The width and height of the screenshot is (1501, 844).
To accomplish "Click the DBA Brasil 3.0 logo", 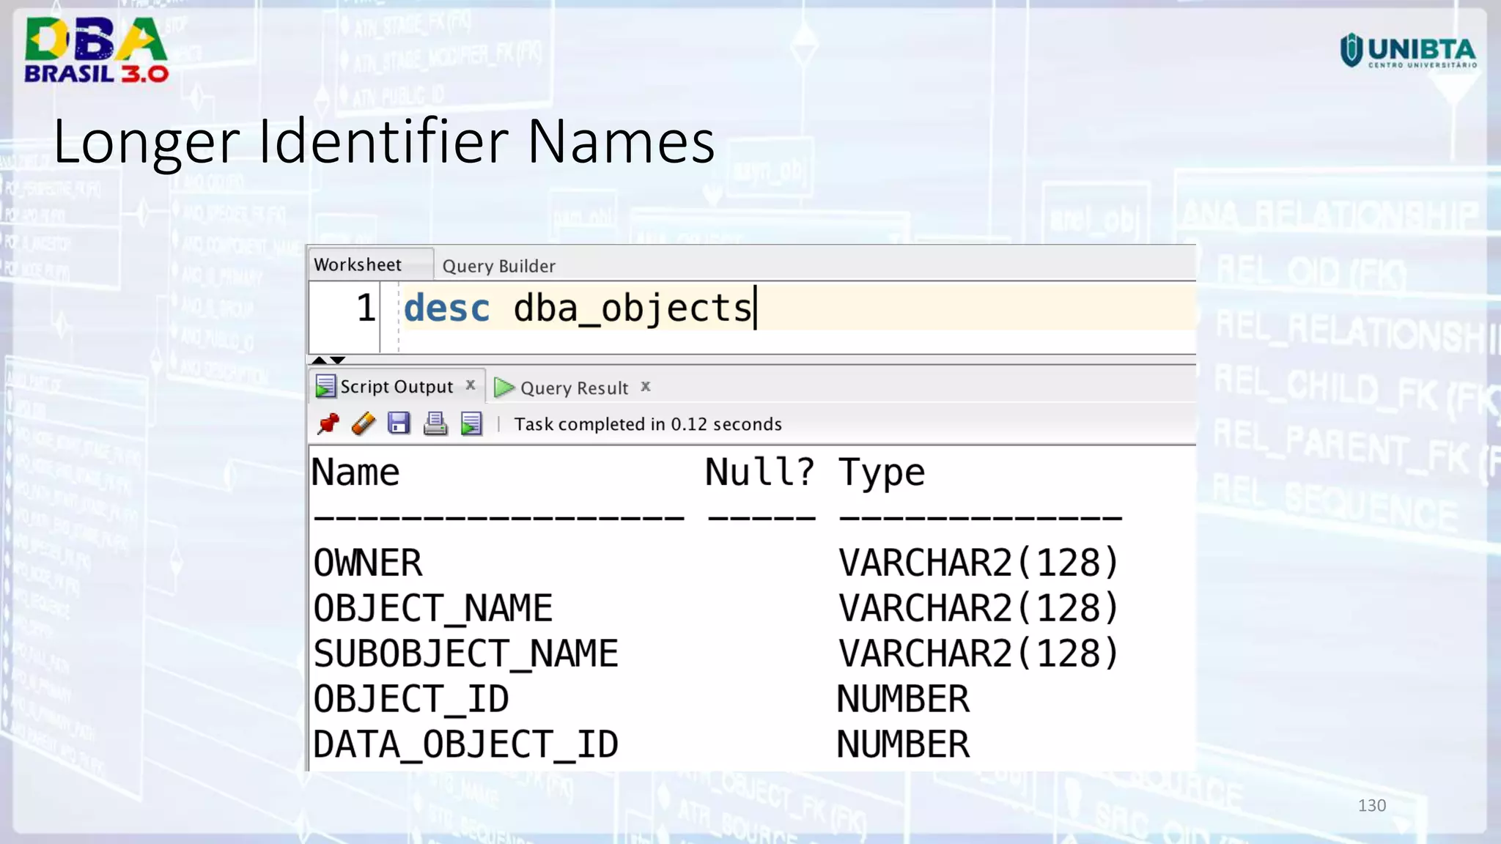I will pos(96,50).
